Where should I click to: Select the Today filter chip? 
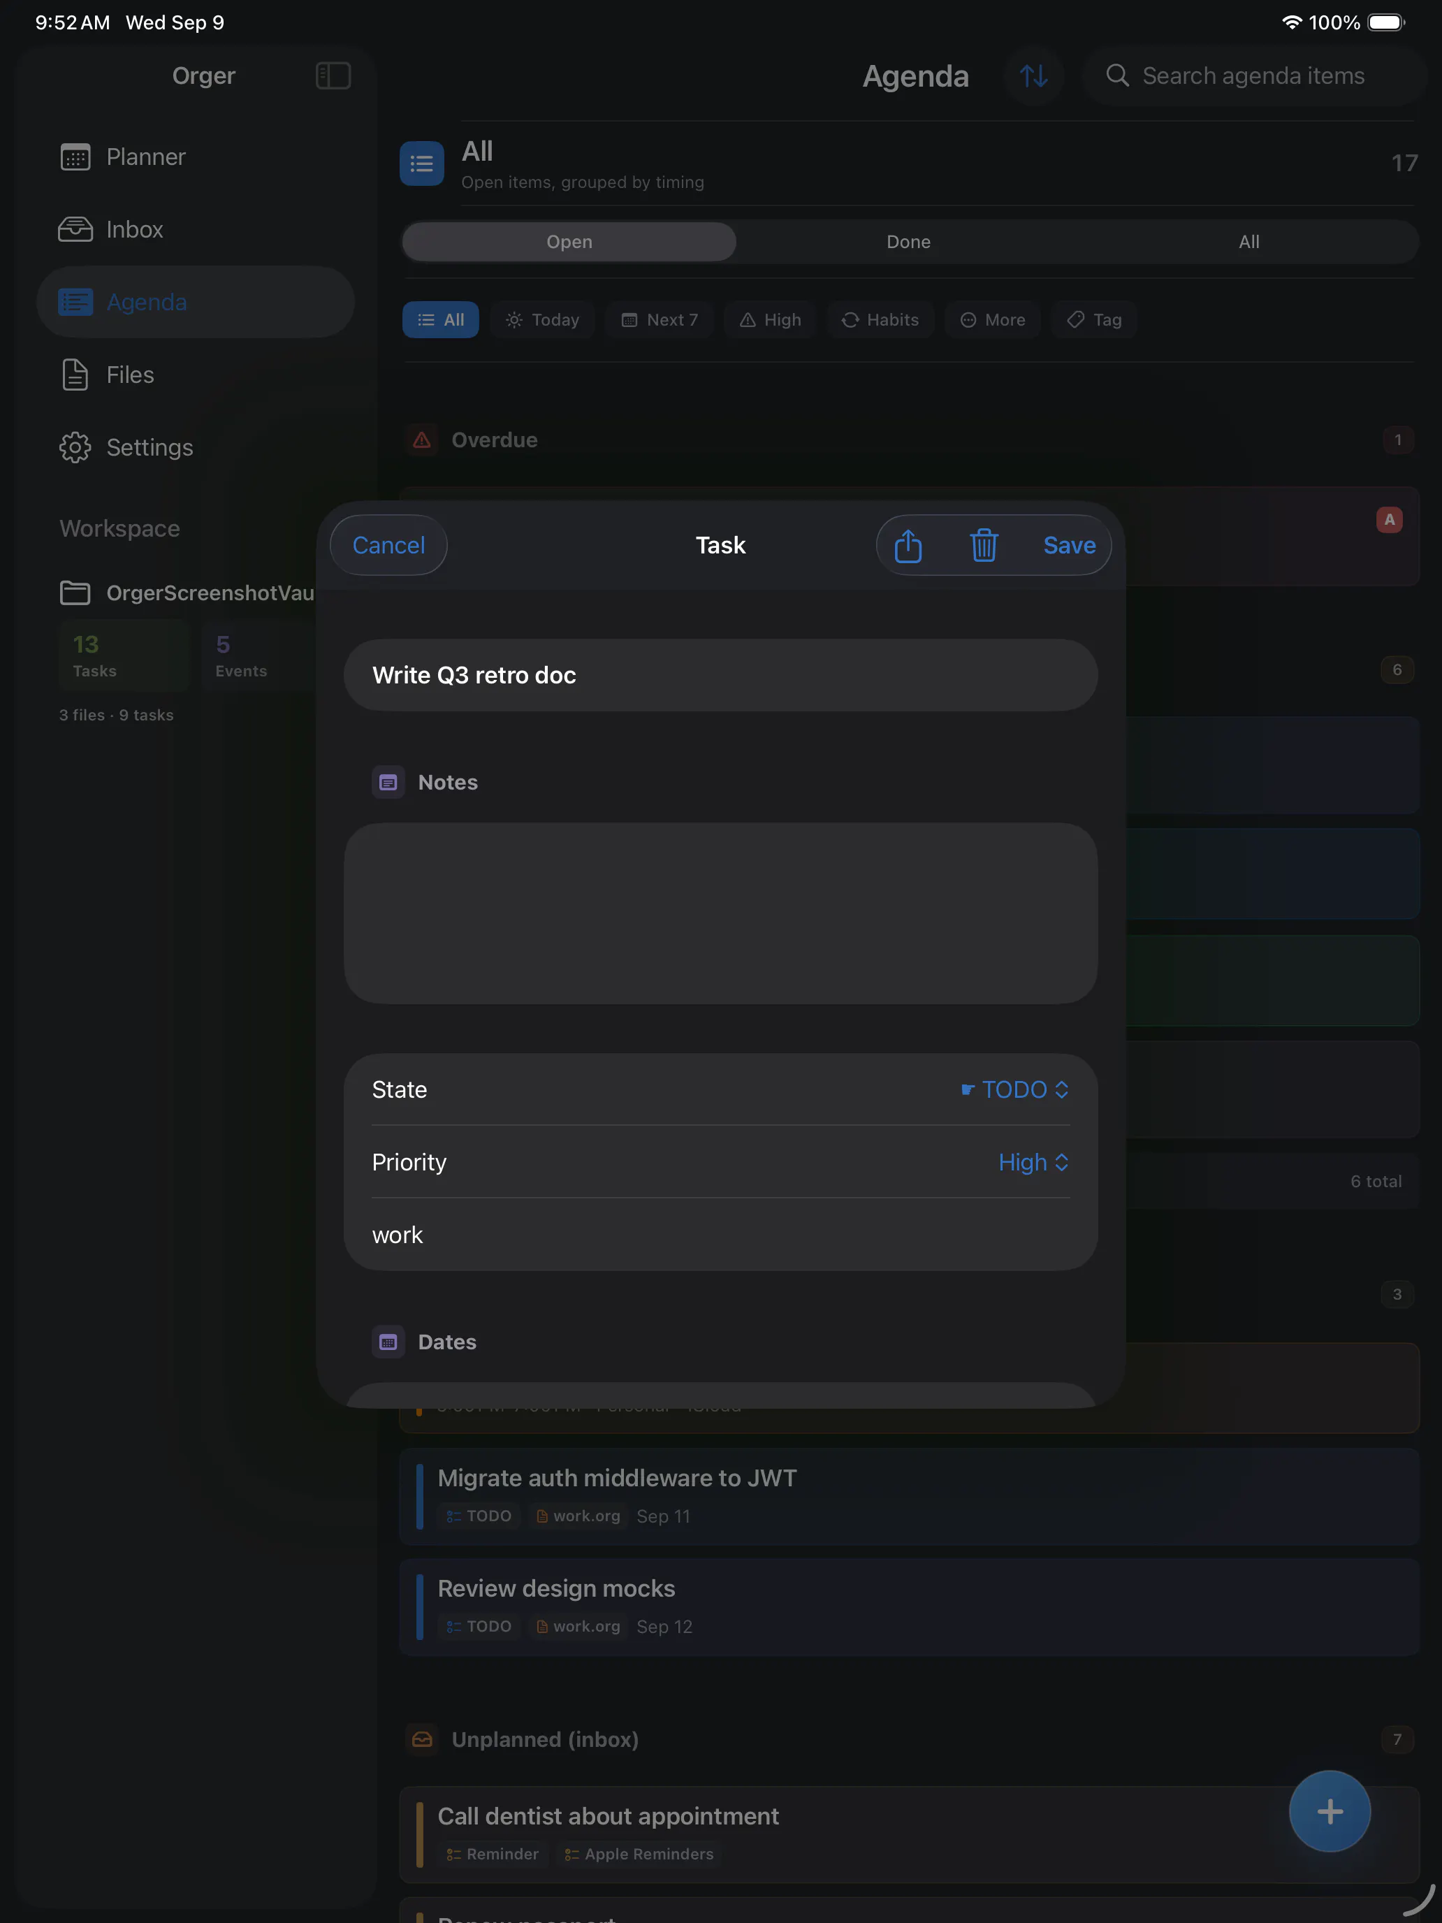(542, 320)
